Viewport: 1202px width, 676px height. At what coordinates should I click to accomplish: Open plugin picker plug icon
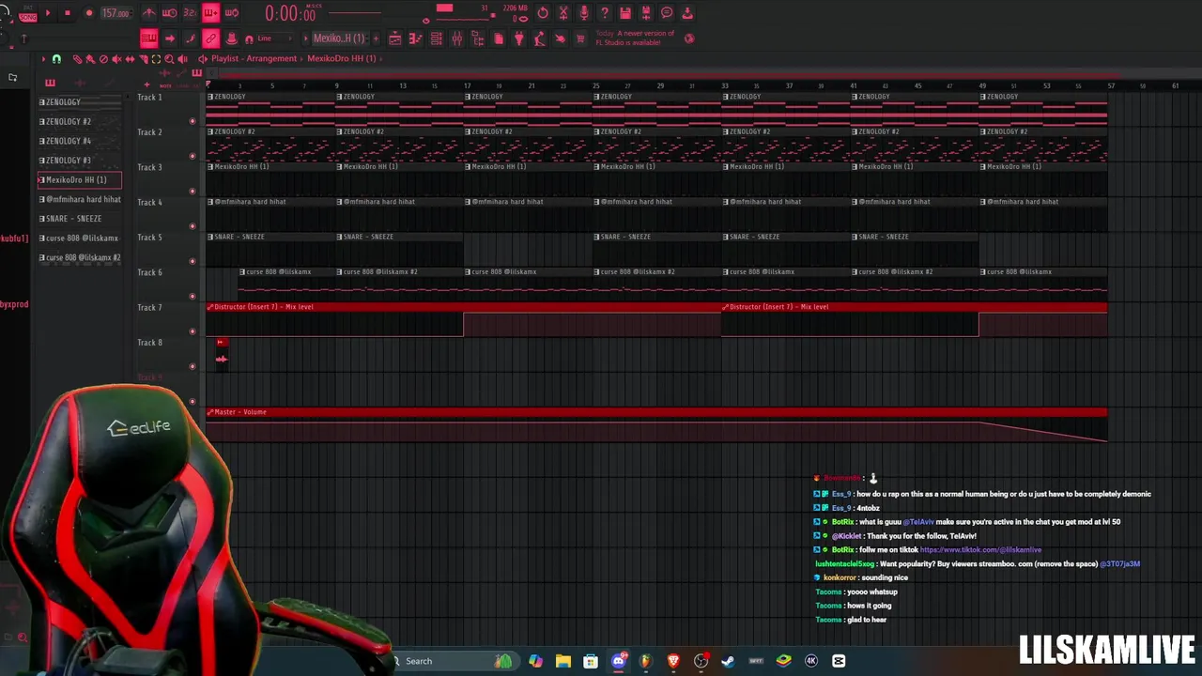[x=518, y=38]
